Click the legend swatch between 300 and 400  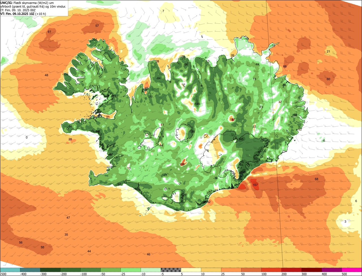coord(311,270)
